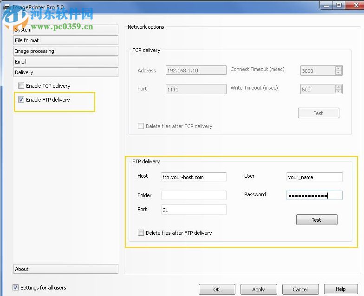Open the About section
Image resolution: width=364 pixels, height=296 pixels.
66,269
